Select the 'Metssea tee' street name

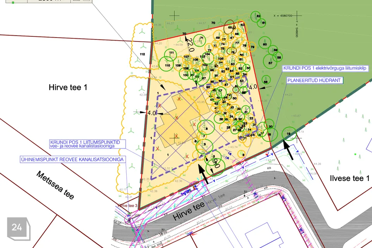point(55,185)
